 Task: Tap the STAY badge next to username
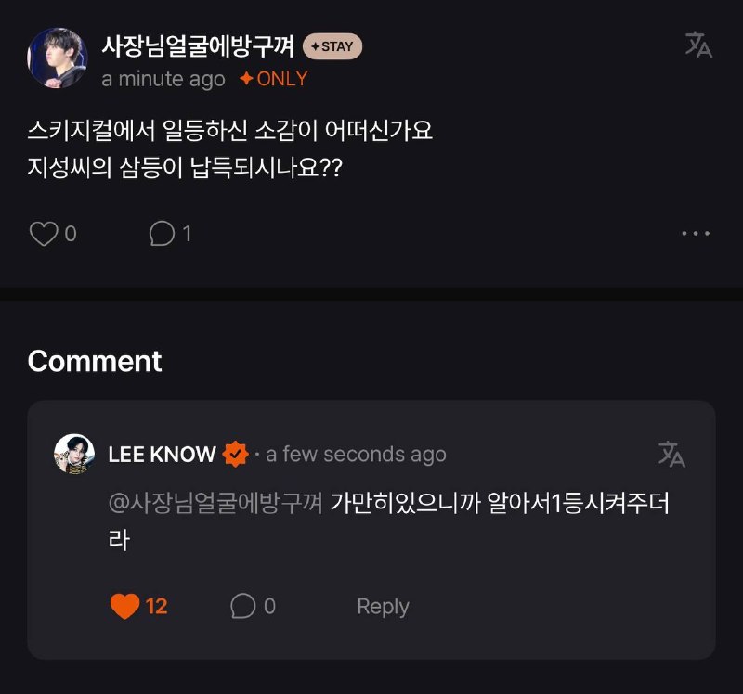point(332,46)
